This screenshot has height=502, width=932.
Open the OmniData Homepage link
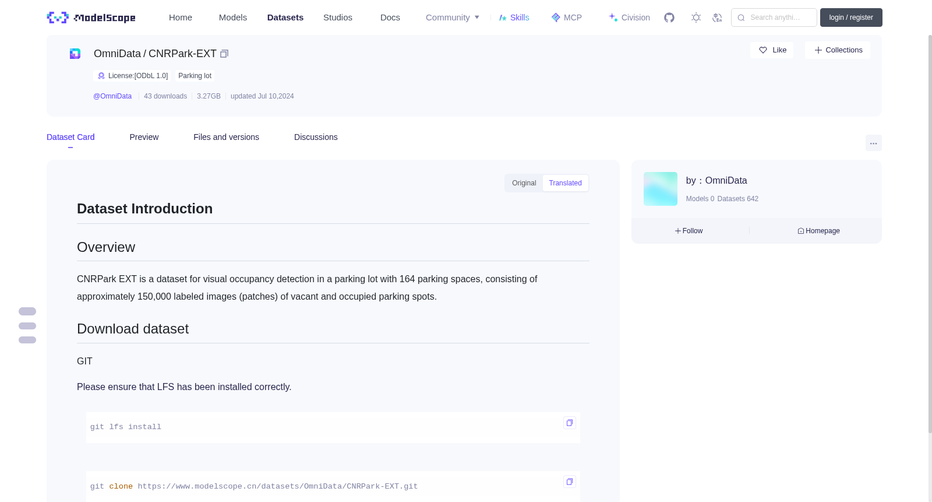pos(818,231)
